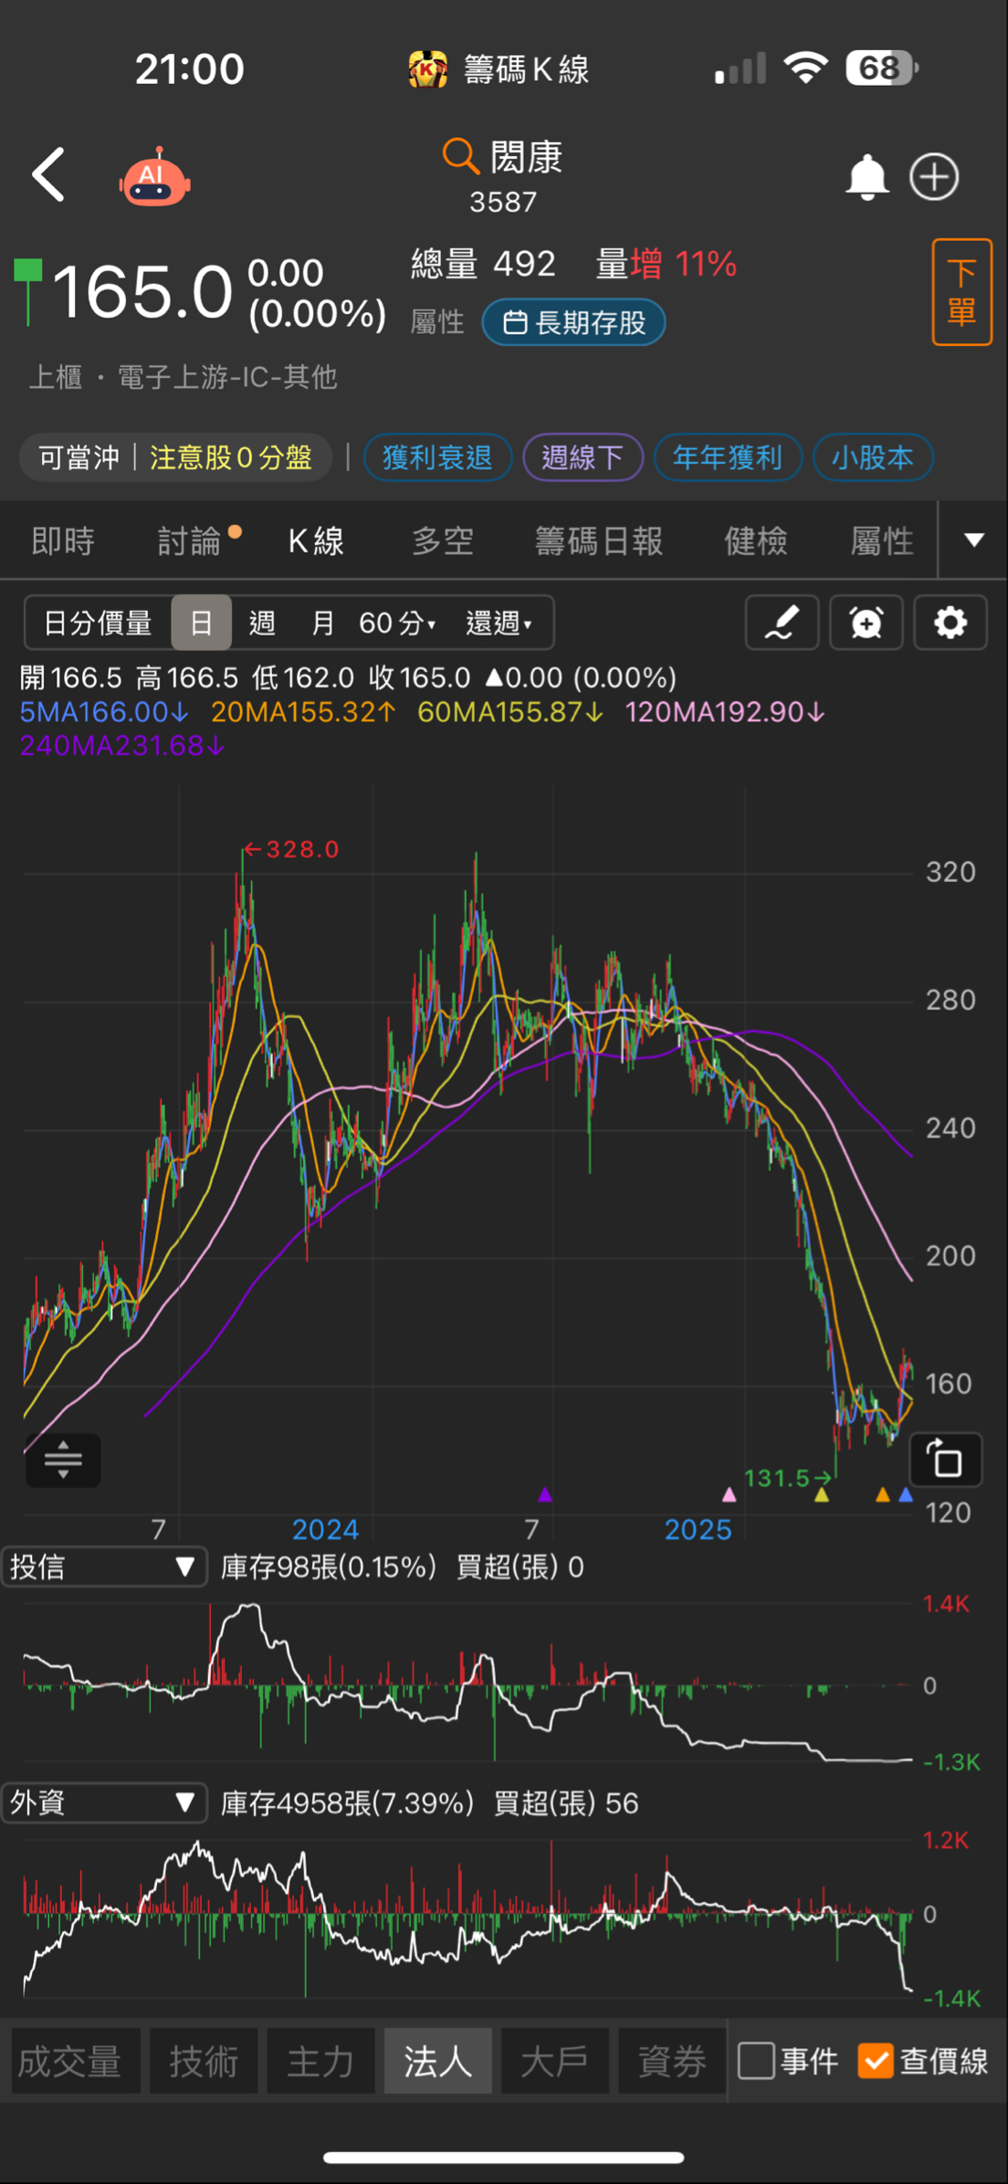Open the price alert bell
This screenshot has height=2184, width=1008.
866,177
